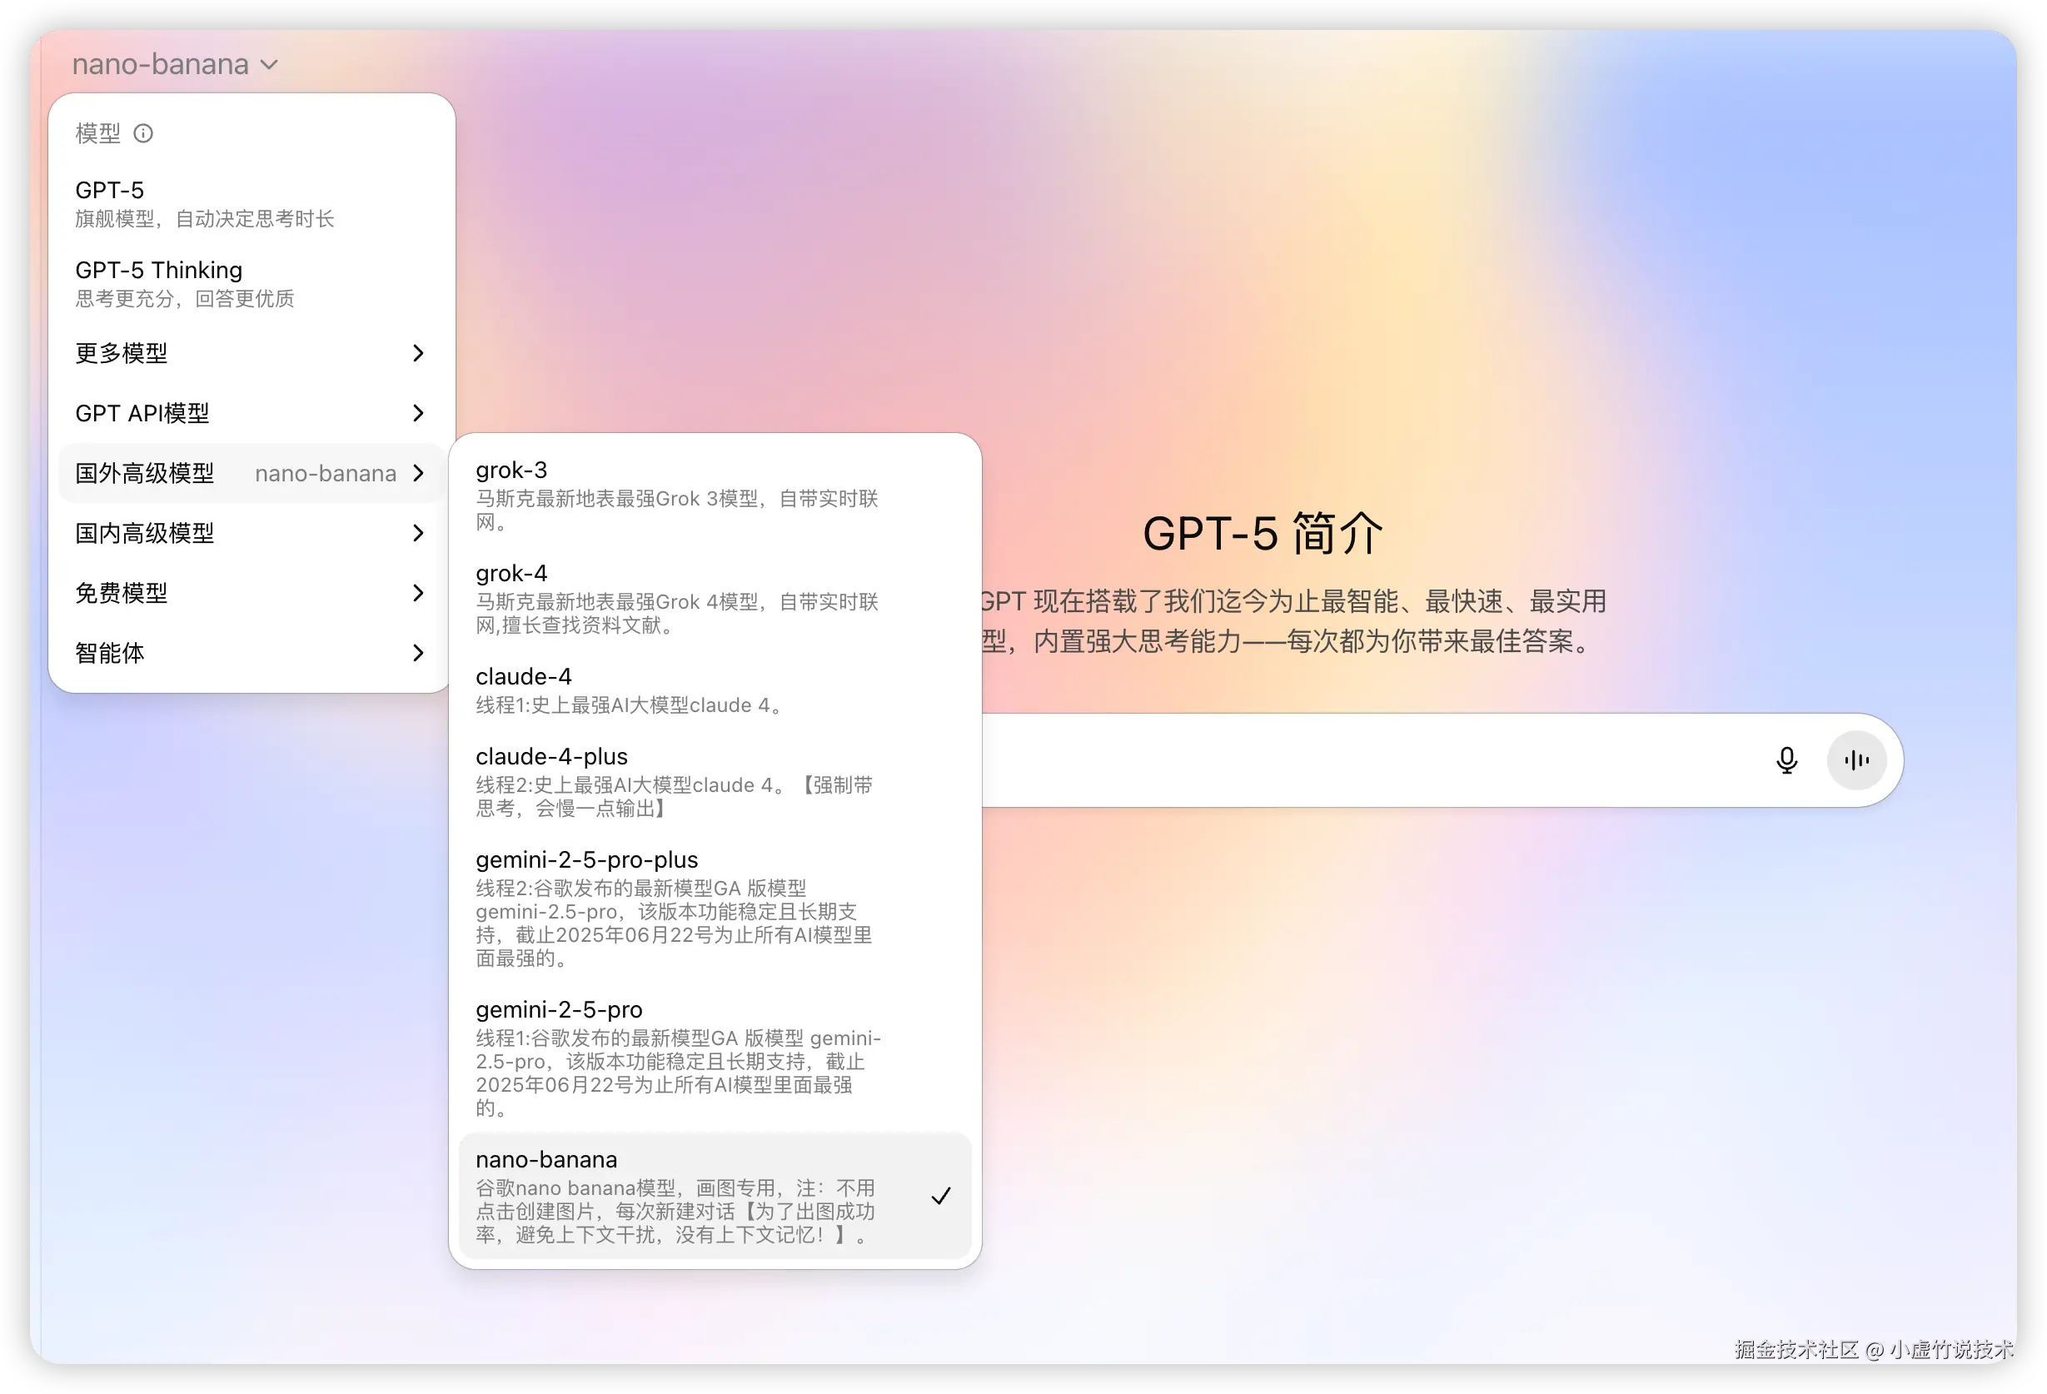This screenshot has height=1394, width=2047.
Task: Click the microphone icon for voice input
Action: point(1786,760)
